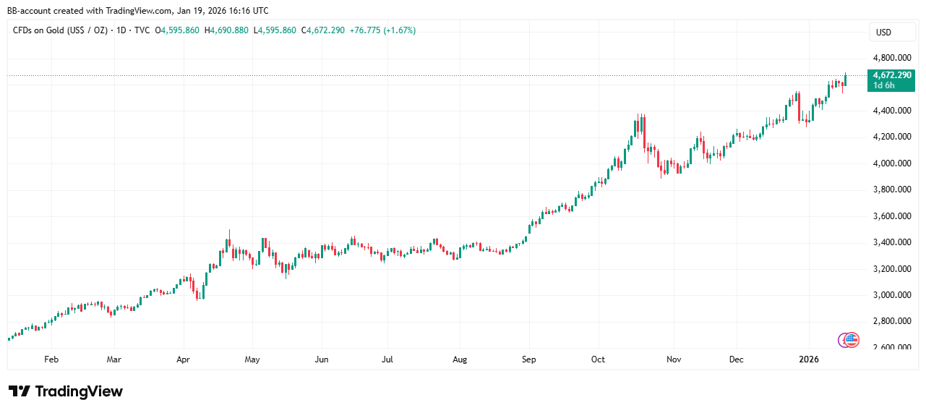Click the Oct label on time axis
The height and width of the screenshot is (413, 926).
tap(599, 359)
